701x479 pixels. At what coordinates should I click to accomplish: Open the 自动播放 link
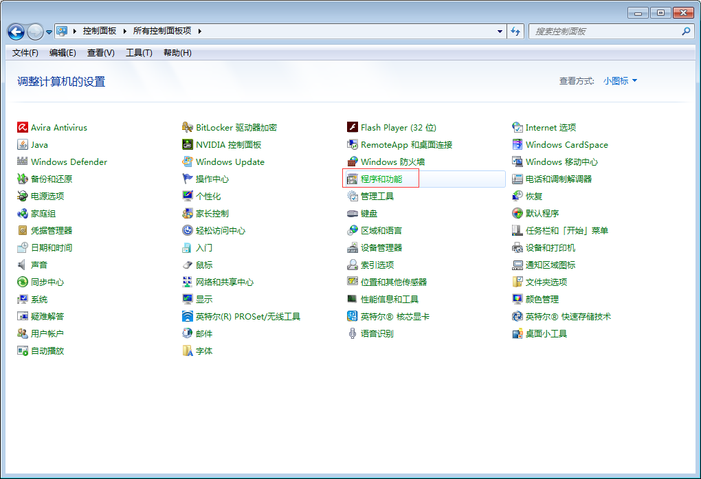(47, 350)
